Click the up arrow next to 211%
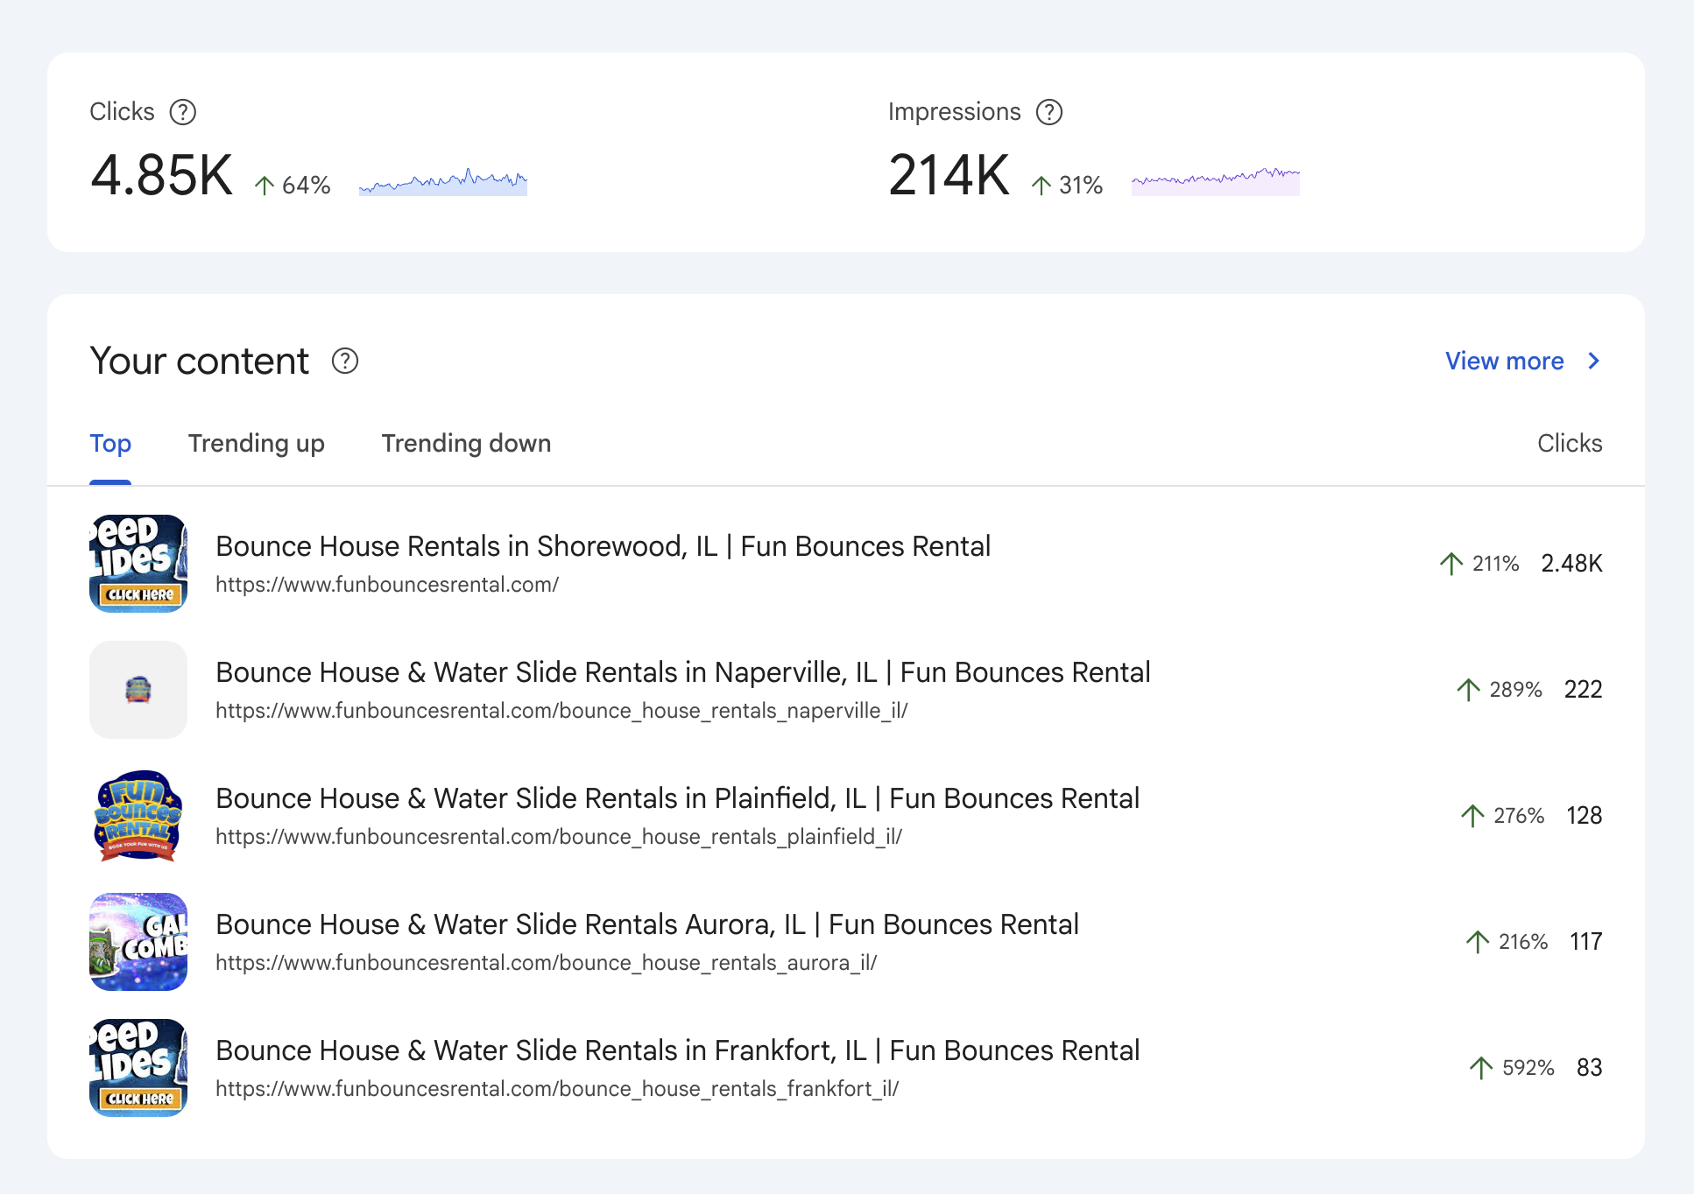Image resolution: width=1694 pixels, height=1194 pixels. (1451, 564)
